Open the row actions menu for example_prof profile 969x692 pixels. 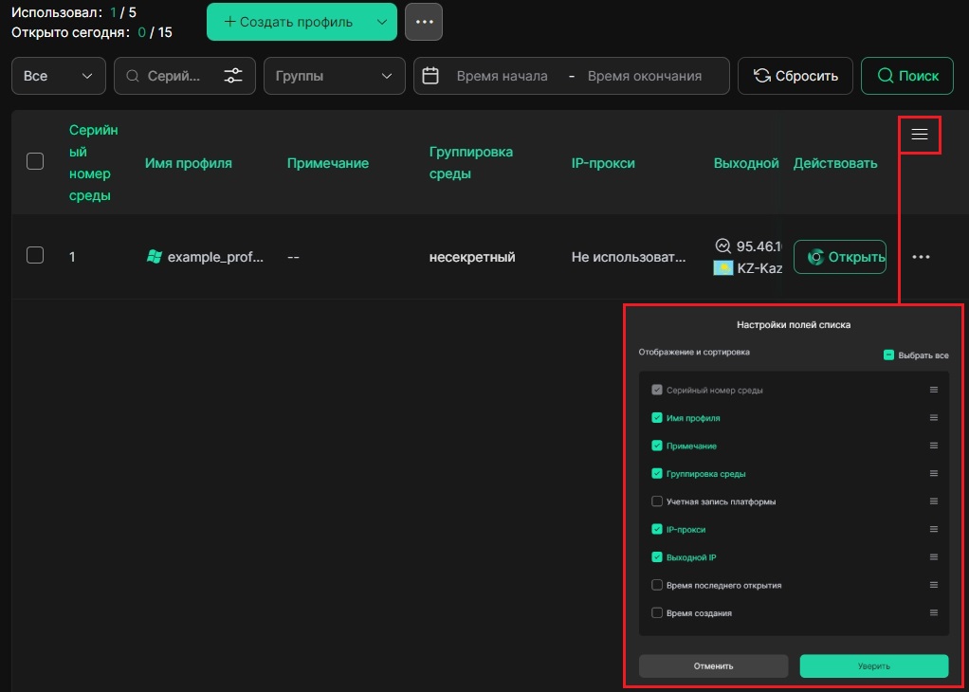tap(921, 257)
